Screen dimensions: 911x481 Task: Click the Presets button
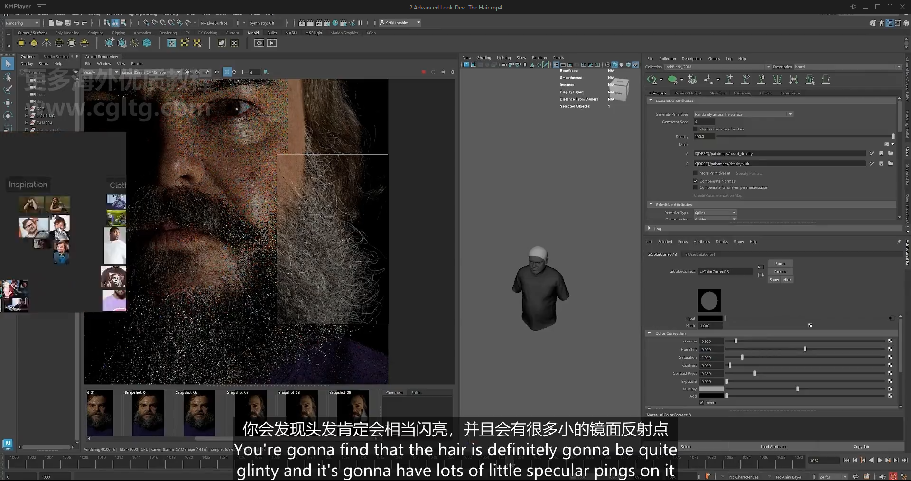click(780, 272)
